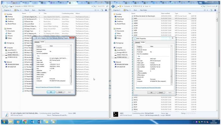Image resolution: width=221 pixels, height=125 pixels.
Task: Change view icon in MUSIC STICK window
Action: click(x=96, y=10)
